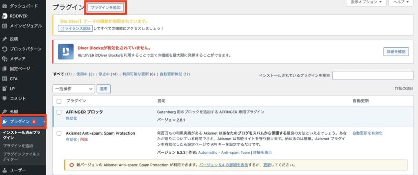This screenshot has width=418, height=175.
Task: Open the Posts pin icon
Action: [4, 39]
